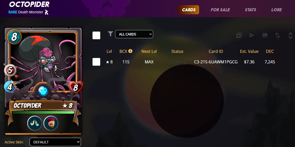Screen dimensions: 295x147
Task: Click the BCX info icon
Action: pyautogui.click(x=130, y=51)
